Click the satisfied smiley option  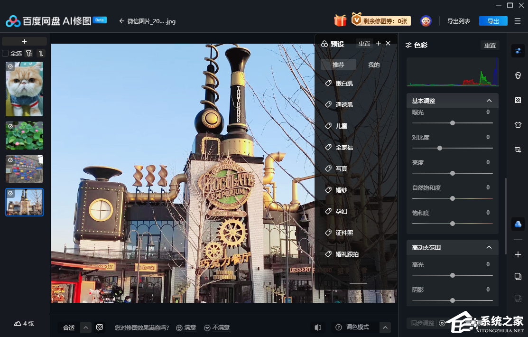[x=186, y=328]
